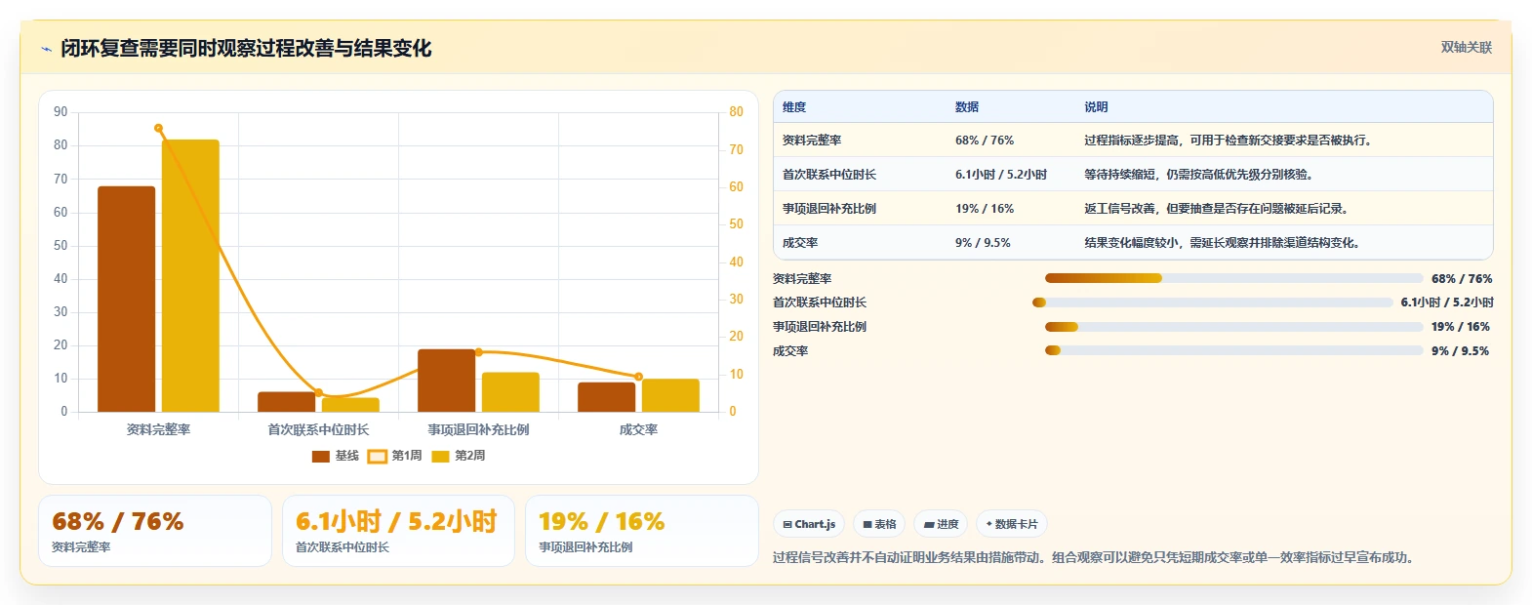Click the yellow week-2 bar for 事项退回补充比例
Viewport: 1532px width, 605px height.
pyautogui.click(x=510, y=392)
